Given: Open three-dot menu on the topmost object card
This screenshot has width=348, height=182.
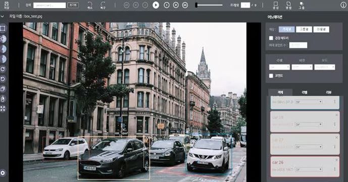Looking at the screenshot, I should pyautogui.click(x=335, y=102).
